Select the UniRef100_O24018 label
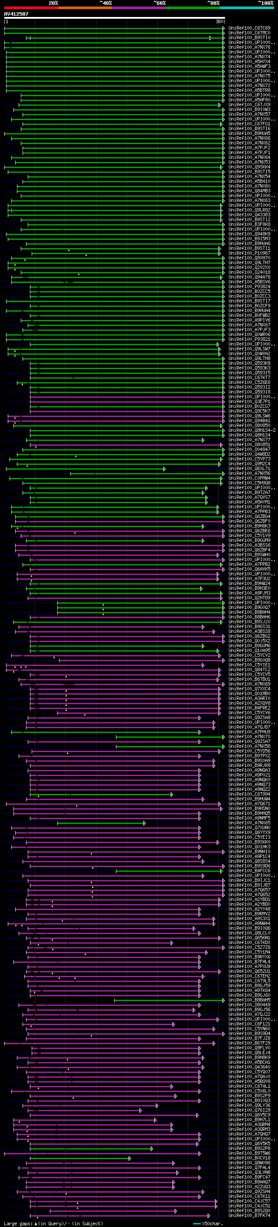 tap(249, 272)
